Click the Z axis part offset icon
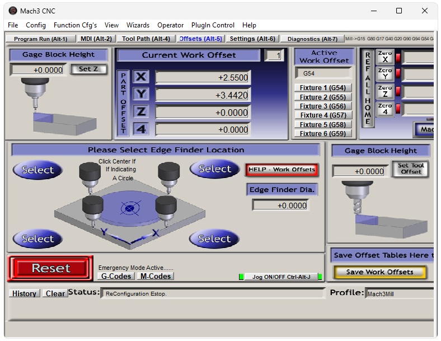The height and width of the screenshot is (341, 441). 141,112
